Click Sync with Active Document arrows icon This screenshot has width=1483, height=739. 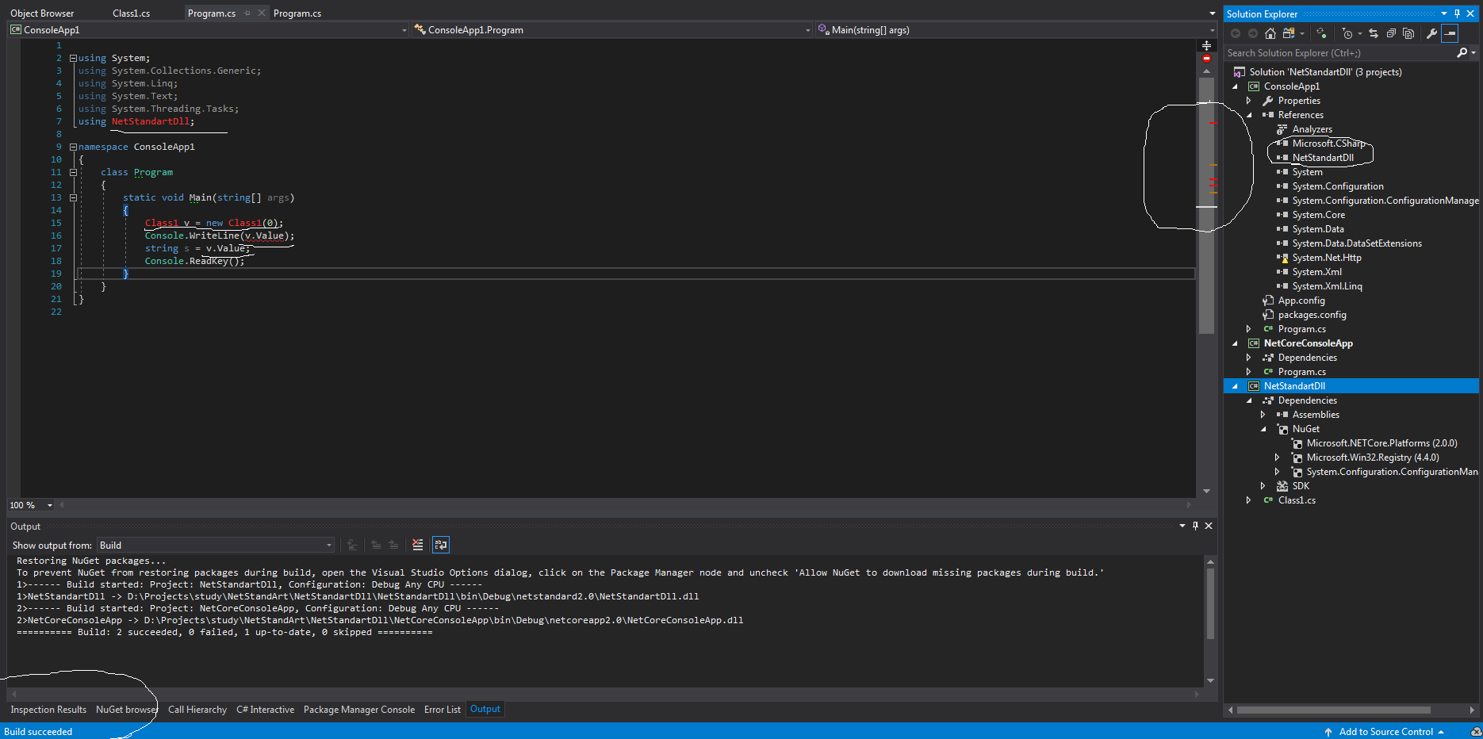click(x=1374, y=33)
